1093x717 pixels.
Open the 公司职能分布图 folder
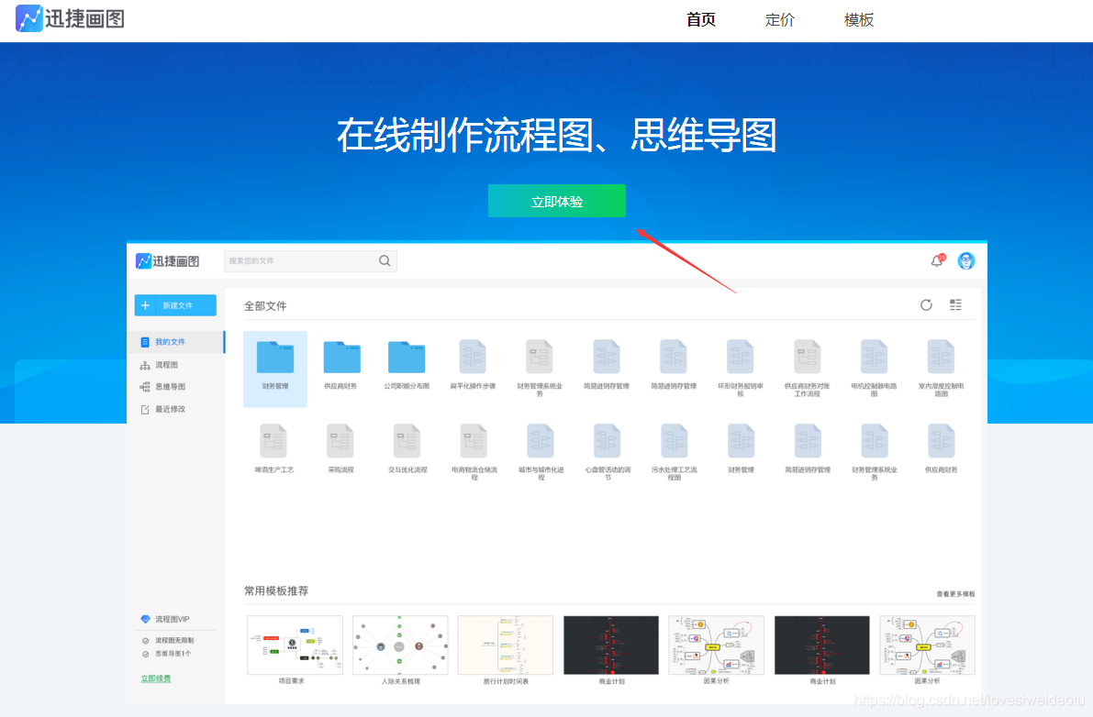pyautogui.click(x=407, y=366)
